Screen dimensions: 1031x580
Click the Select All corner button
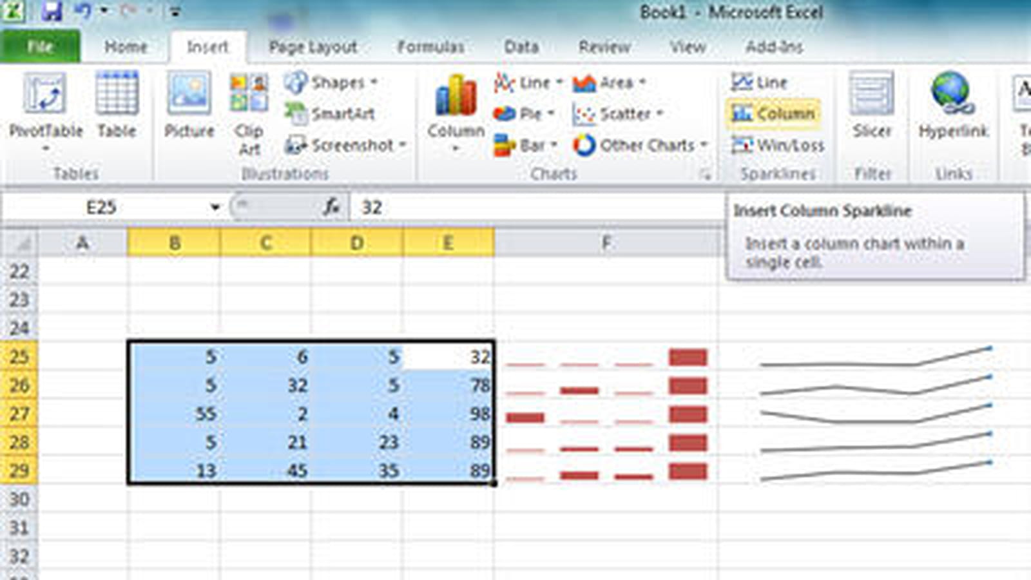tap(19, 243)
